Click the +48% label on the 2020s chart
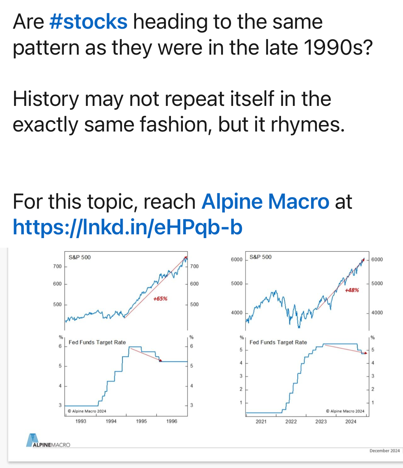Screen dimensions: 403x468 click(x=352, y=290)
